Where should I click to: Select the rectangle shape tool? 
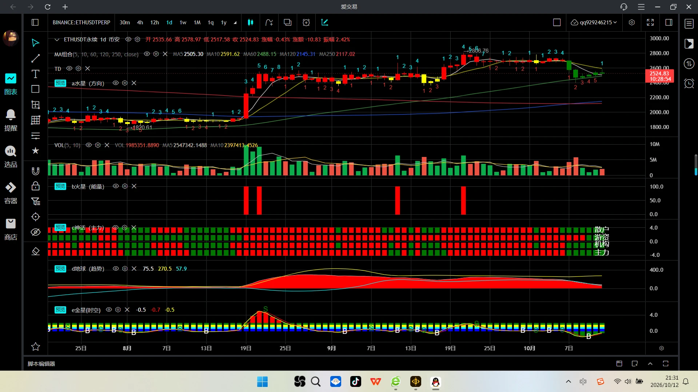[x=35, y=89]
